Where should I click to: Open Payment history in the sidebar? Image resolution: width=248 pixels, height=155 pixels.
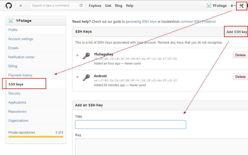(36, 75)
